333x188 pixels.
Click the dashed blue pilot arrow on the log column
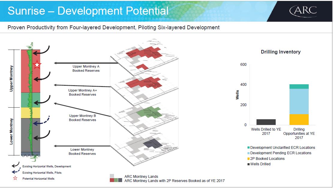pyautogui.click(x=42, y=121)
